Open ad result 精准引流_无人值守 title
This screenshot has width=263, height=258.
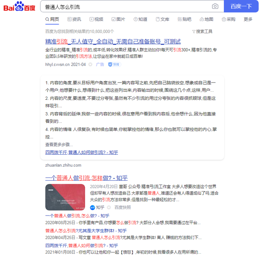pyautogui.click(x=113, y=42)
